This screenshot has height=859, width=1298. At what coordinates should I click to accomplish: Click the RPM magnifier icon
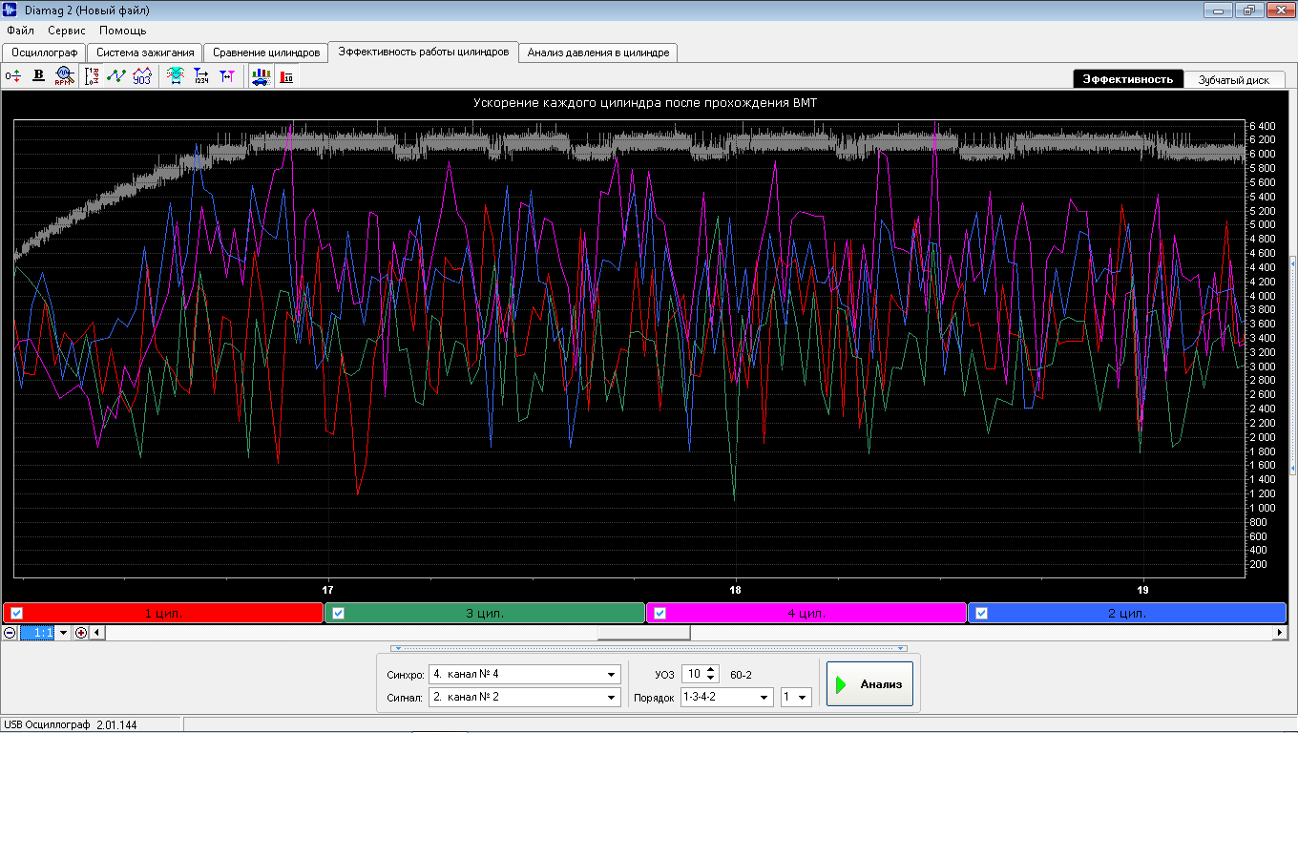(x=64, y=76)
